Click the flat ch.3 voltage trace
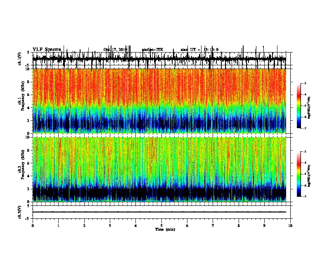327x253 pixels. click(x=159, y=212)
